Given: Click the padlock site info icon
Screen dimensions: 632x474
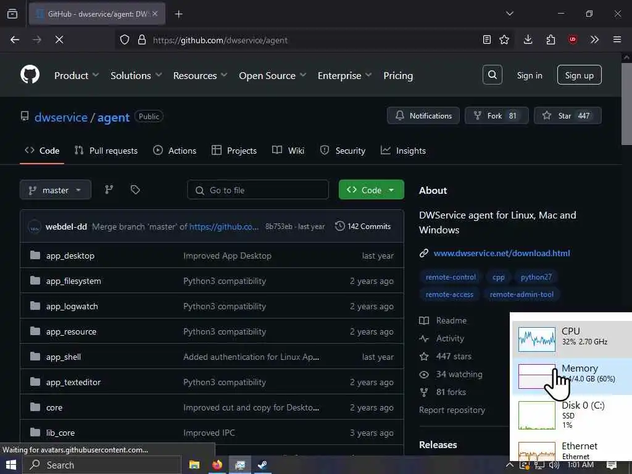Looking at the screenshot, I should [x=141, y=39].
